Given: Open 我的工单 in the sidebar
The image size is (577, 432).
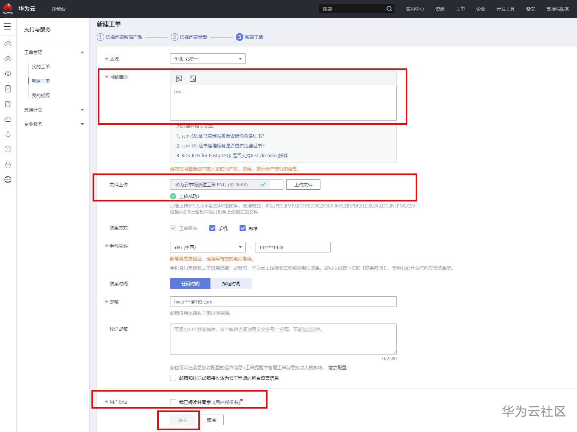Looking at the screenshot, I should pos(41,67).
